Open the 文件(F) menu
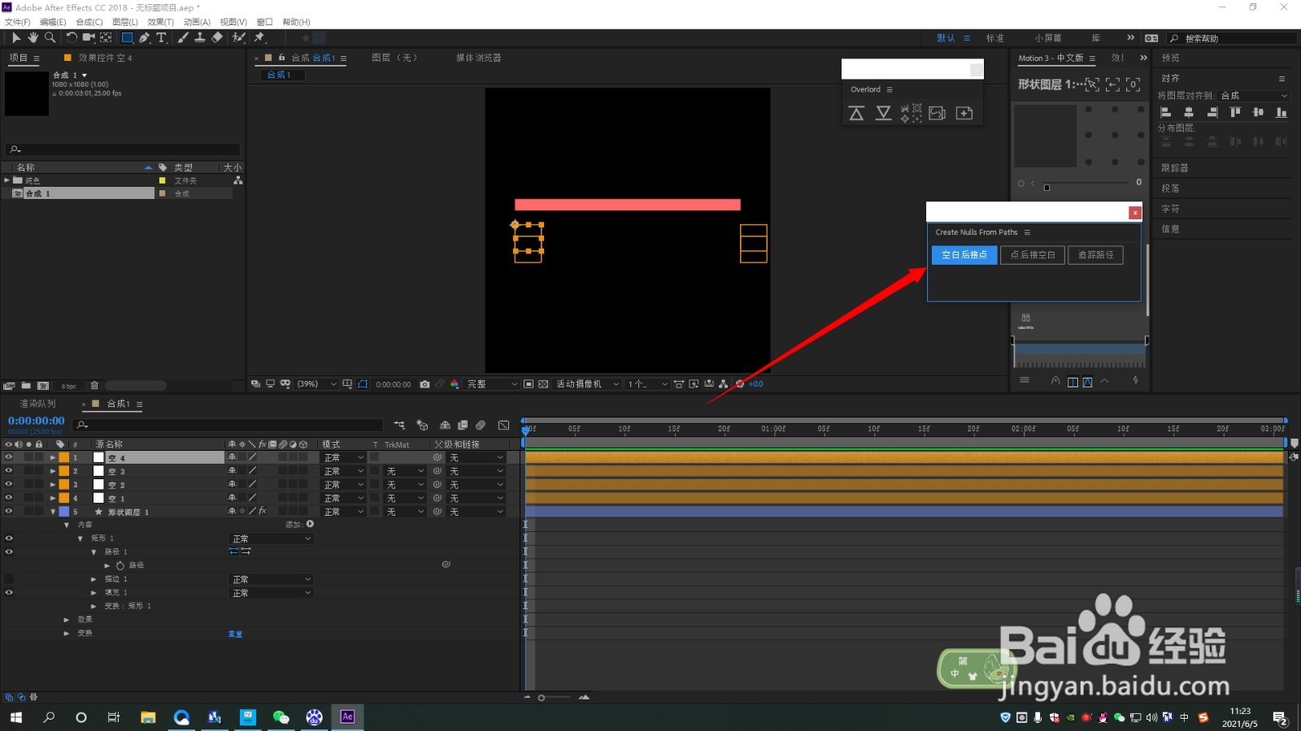The image size is (1301, 731). pyautogui.click(x=18, y=22)
